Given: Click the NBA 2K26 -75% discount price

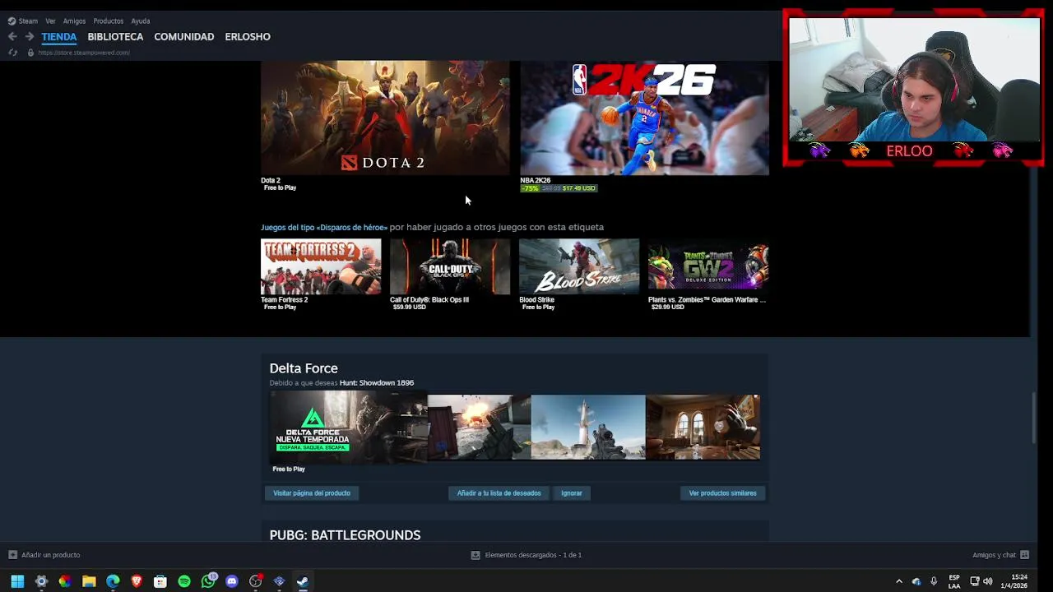Looking at the screenshot, I should 559,188.
